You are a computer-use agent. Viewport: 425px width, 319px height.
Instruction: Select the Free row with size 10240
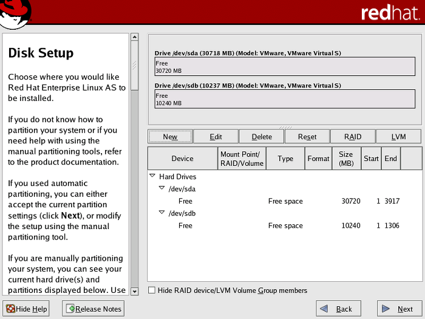(x=285, y=225)
